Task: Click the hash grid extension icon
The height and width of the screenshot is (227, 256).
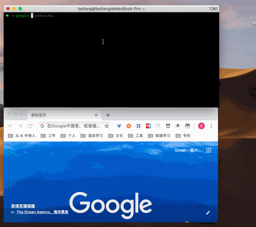Action: point(139,126)
